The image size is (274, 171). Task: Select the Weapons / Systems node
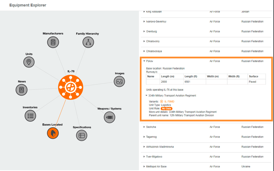click(x=110, y=117)
